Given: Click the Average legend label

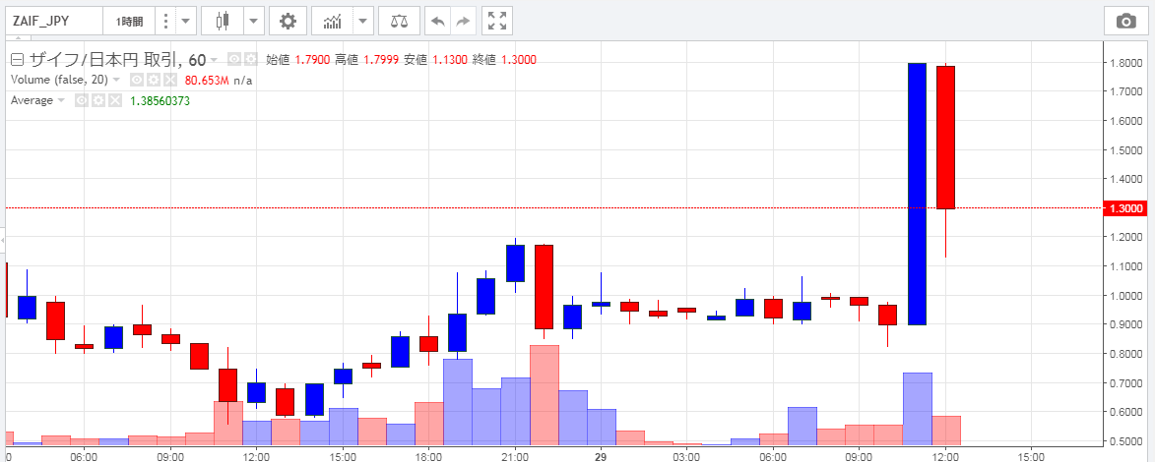Looking at the screenshot, I should 32,101.
